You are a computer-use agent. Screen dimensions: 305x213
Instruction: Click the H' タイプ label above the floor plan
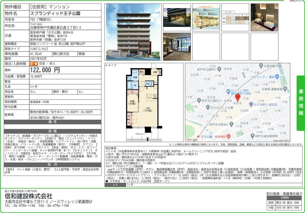coord(111,65)
